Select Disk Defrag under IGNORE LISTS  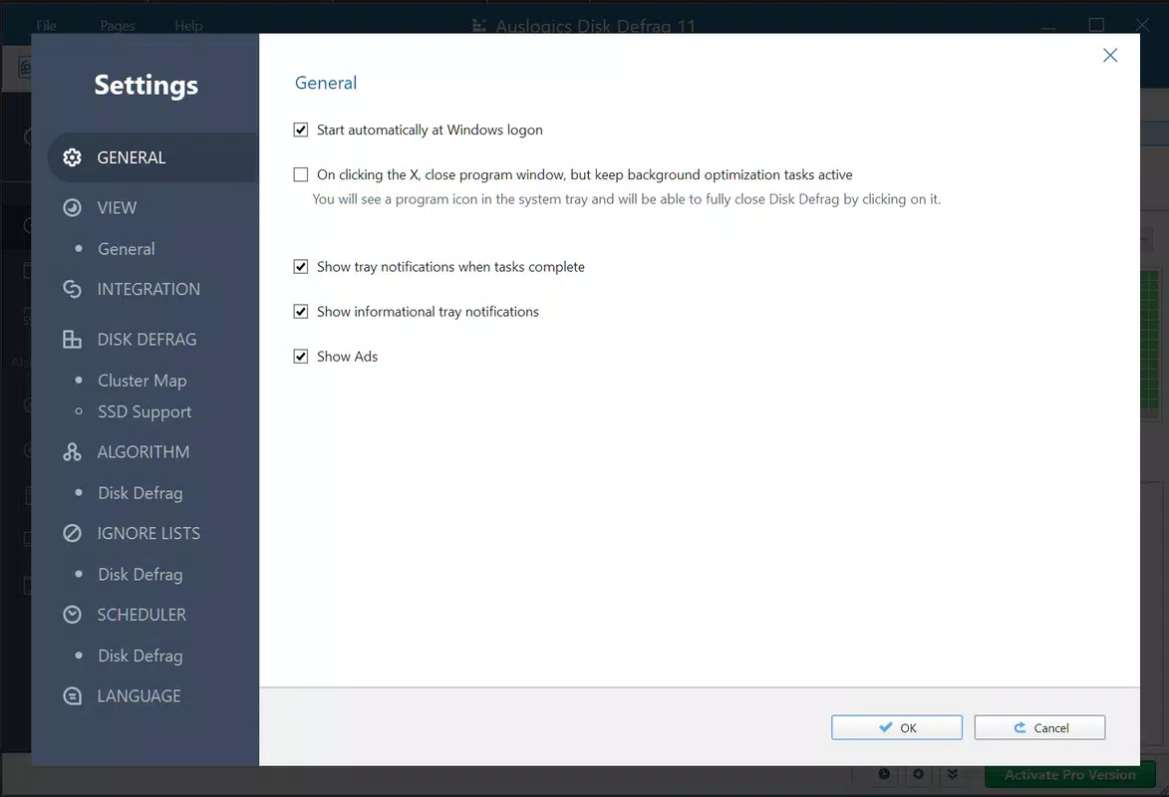coord(141,574)
